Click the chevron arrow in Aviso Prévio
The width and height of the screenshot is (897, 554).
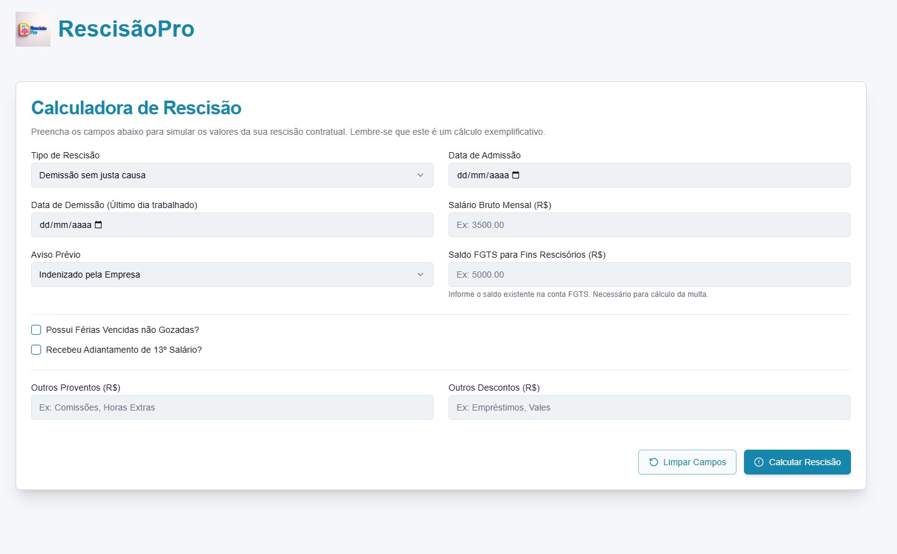pos(421,275)
